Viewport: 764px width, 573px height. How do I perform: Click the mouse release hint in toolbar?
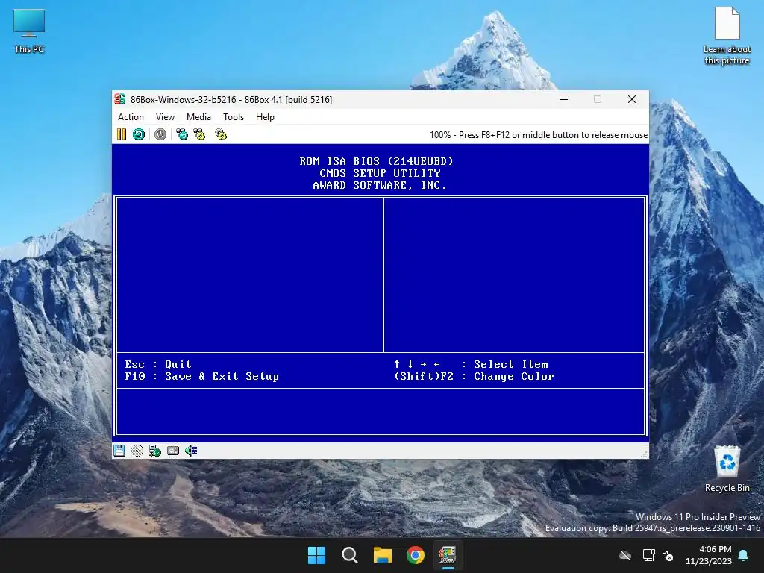(539, 135)
